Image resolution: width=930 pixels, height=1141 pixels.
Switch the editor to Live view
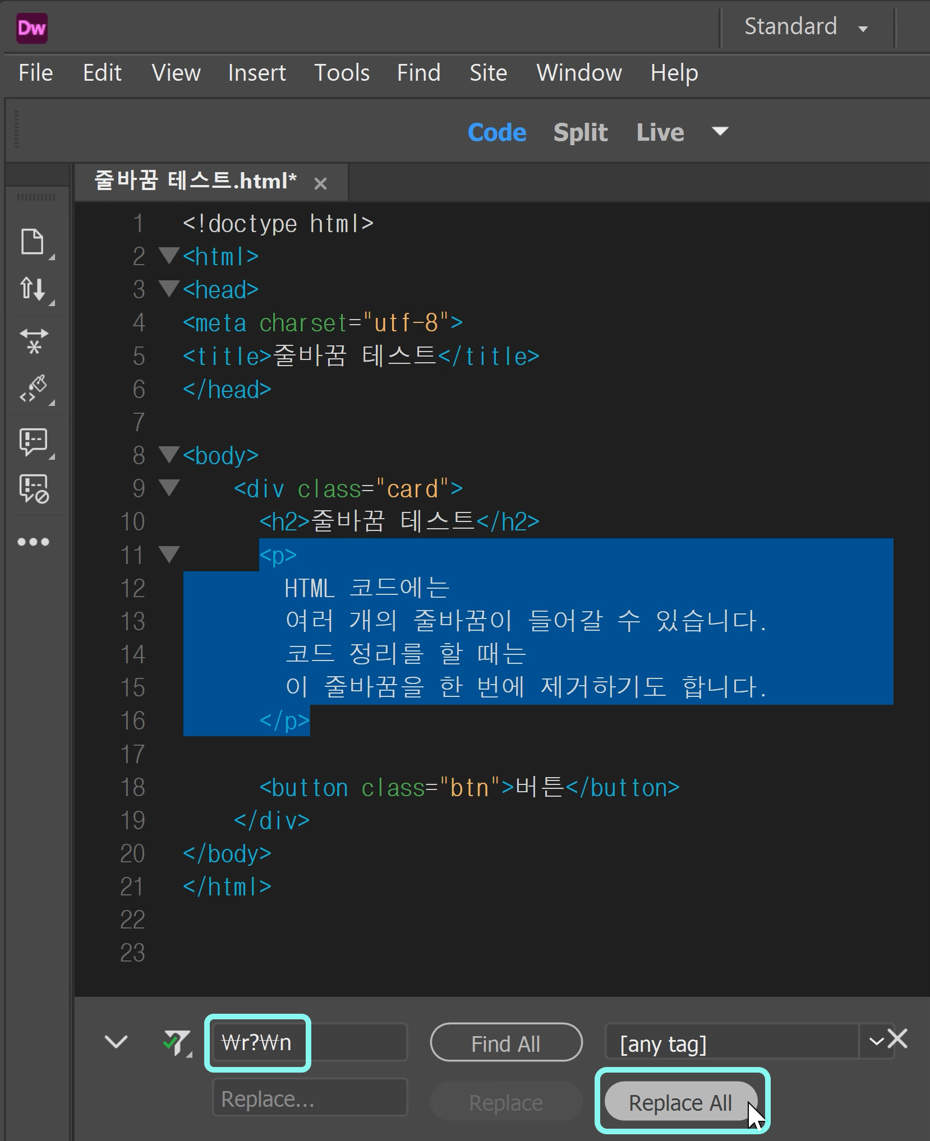660,132
